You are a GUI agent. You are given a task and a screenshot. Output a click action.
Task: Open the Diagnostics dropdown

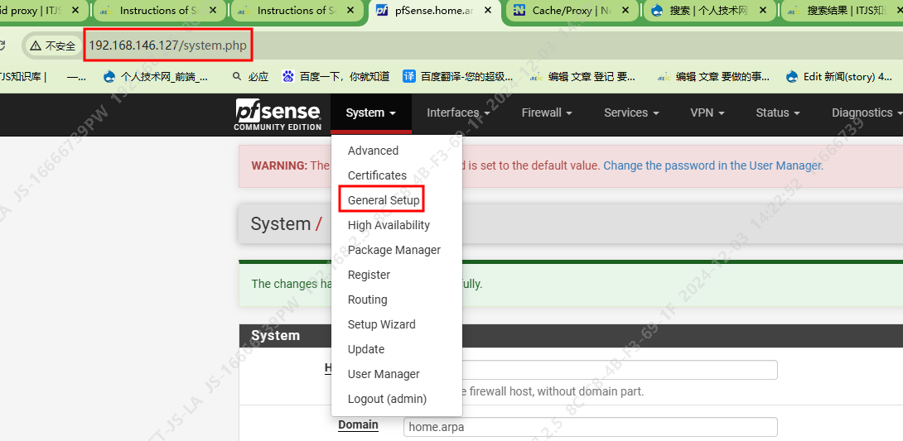pyautogui.click(x=867, y=113)
